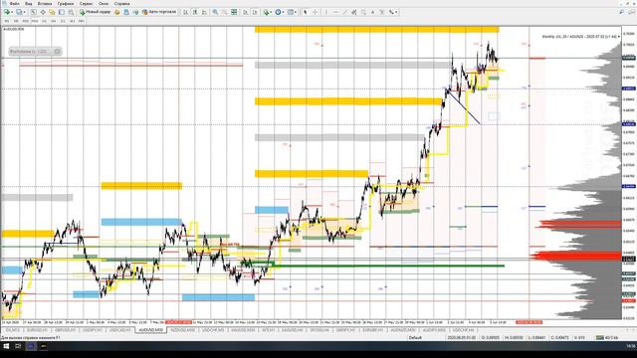Click the Default profile in status bar
This screenshot has width=637, height=358.
(415, 337)
